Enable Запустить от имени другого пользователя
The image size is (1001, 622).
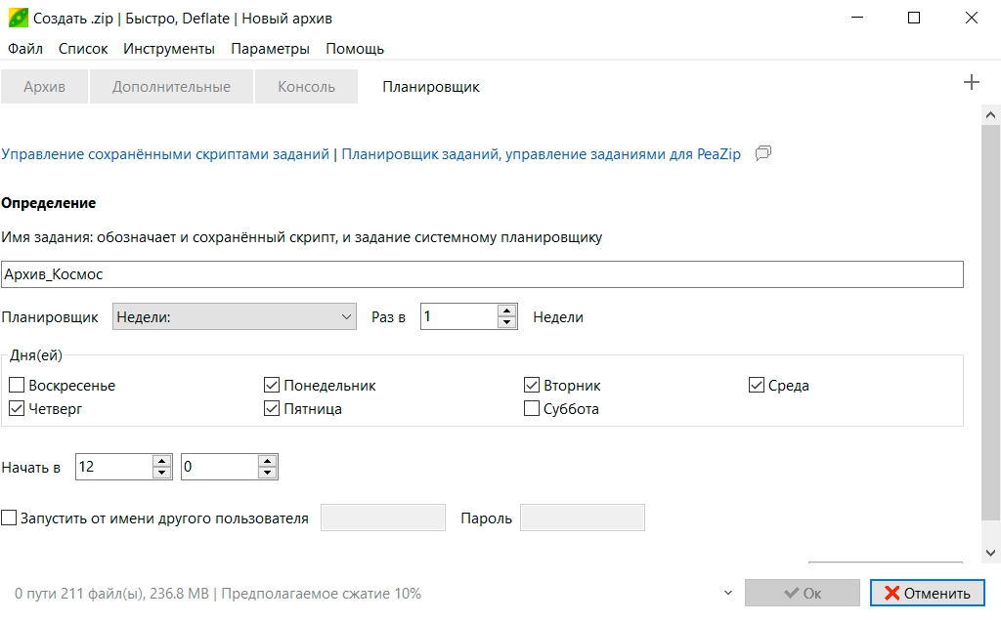[9, 518]
